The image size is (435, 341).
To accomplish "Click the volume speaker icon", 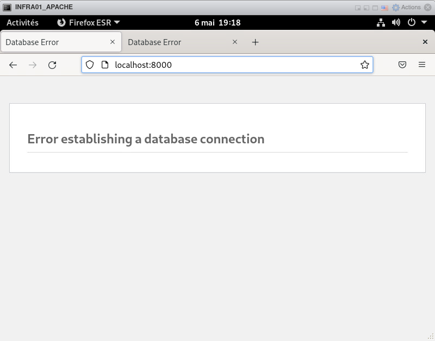I will tap(396, 23).
